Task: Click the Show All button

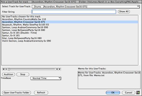Action: pyautogui.click(x=124, y=12)
